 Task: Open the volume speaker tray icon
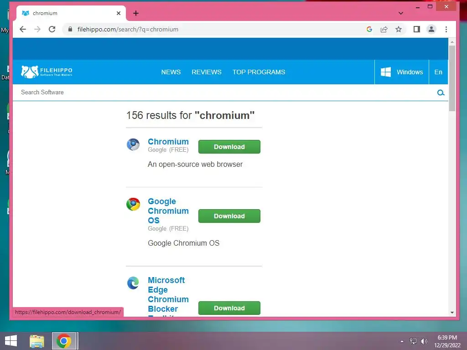(424, 341)
